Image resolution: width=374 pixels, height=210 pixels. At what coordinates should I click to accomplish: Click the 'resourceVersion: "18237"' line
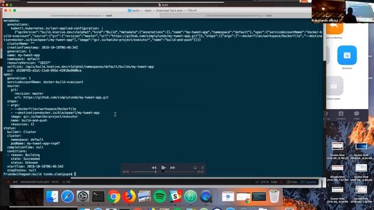(x=29, y=63)
